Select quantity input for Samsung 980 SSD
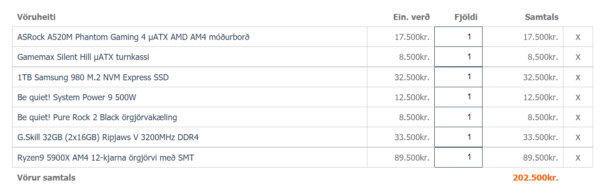This screenshot has height=188, width=601. click(x=458, y=77)
